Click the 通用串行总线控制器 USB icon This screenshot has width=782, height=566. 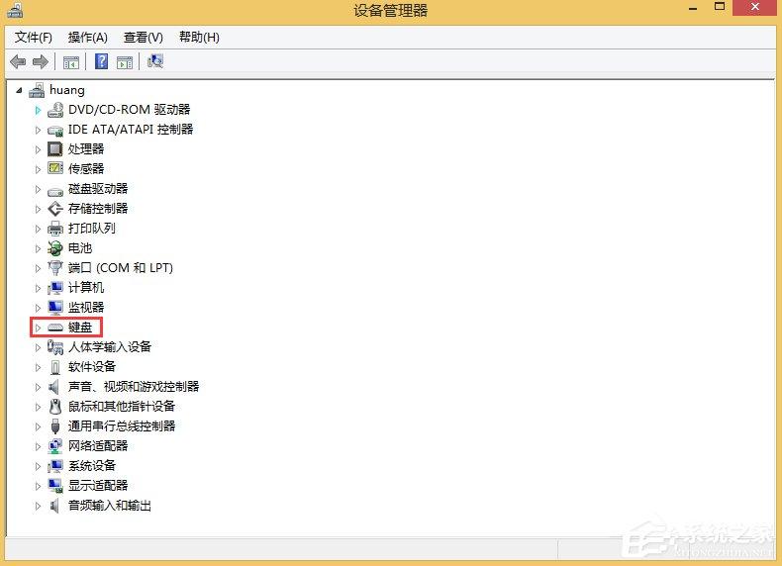(x=55, y=426)
